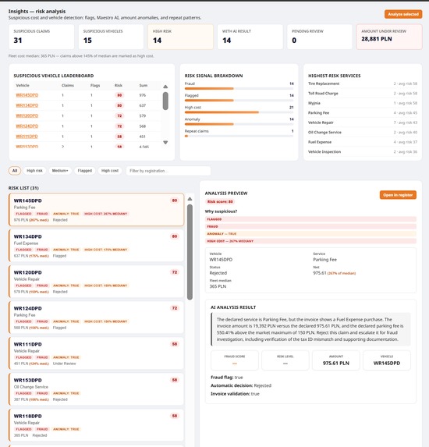Open WR120DPD link in leaderboard

click(x=27, y=115)
